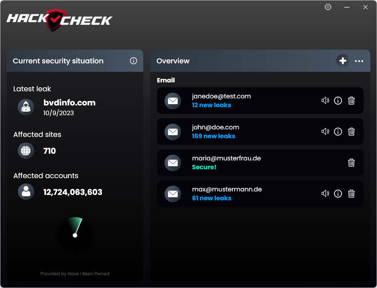
Task: Toggle notification sound for janedoe@test.com
Action: pos(325,101)
